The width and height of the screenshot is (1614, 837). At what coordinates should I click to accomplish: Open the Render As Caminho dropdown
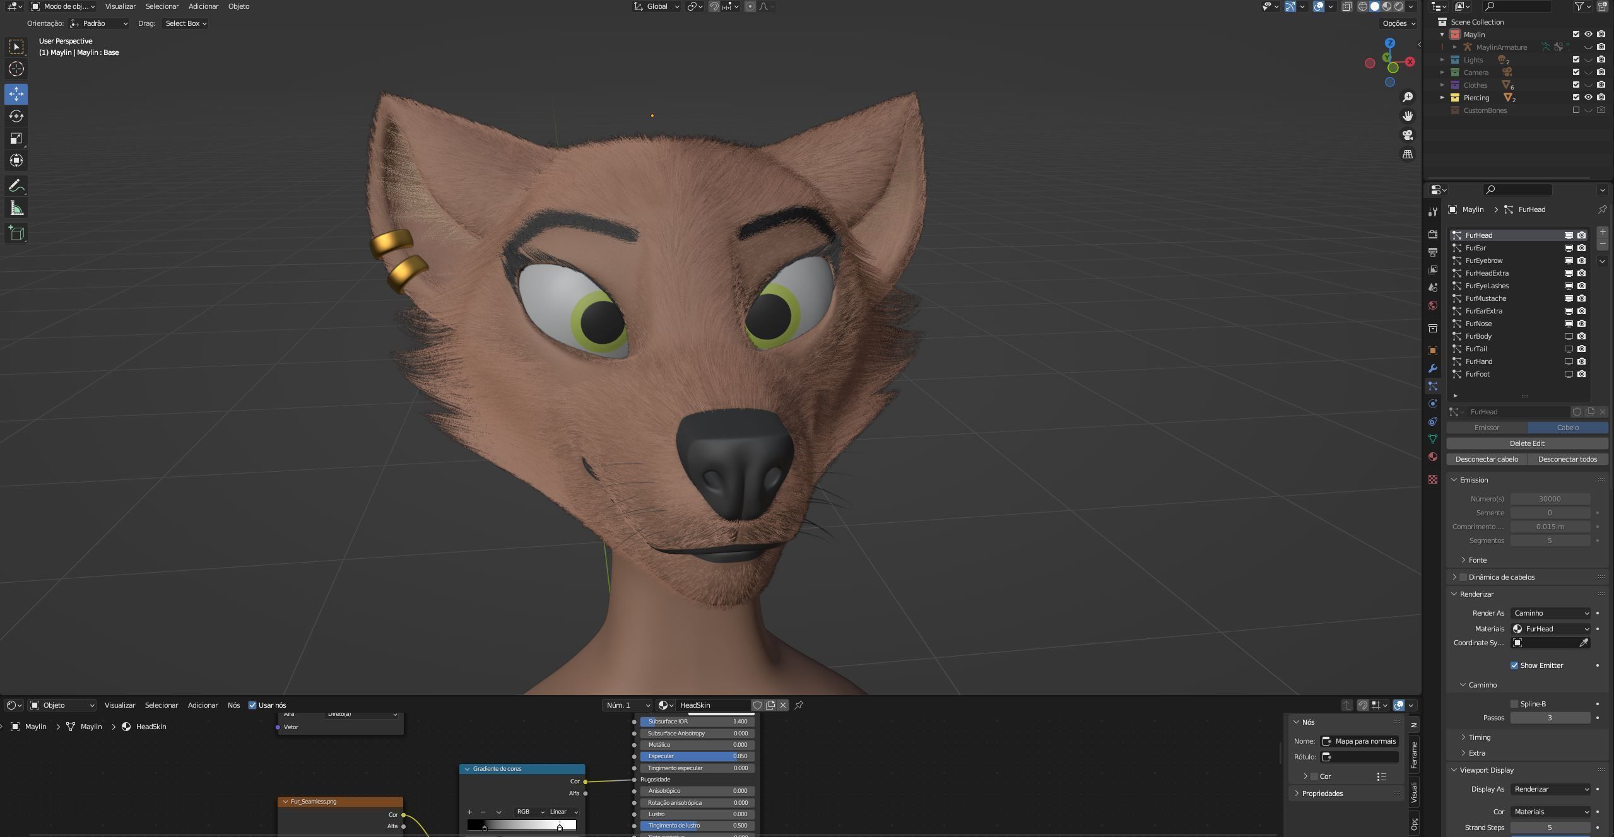pos(1551,613)
